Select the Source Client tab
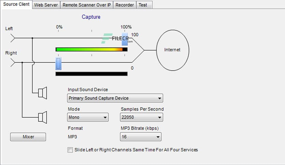This screenshot has height=165, width=285. [x=16, y=4]
